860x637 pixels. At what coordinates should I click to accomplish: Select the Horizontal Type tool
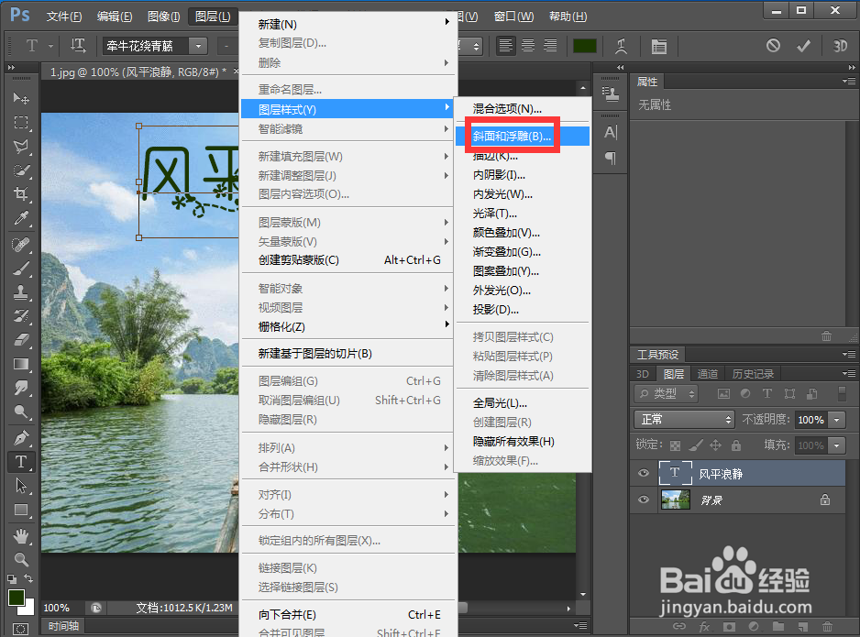21,462
